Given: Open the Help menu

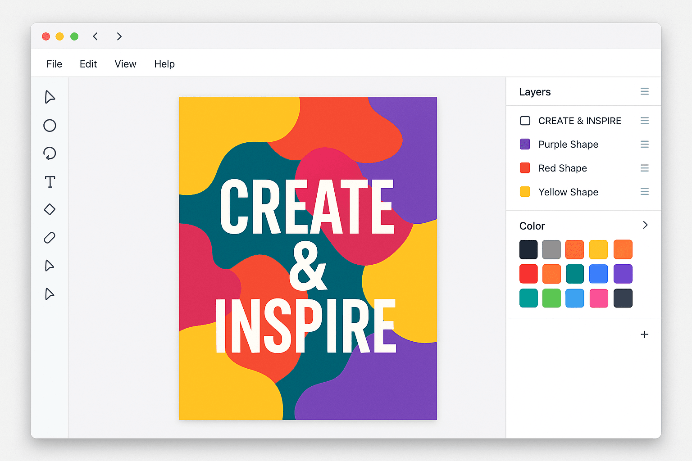Looking at the screenshot, I should click(164, 64).
